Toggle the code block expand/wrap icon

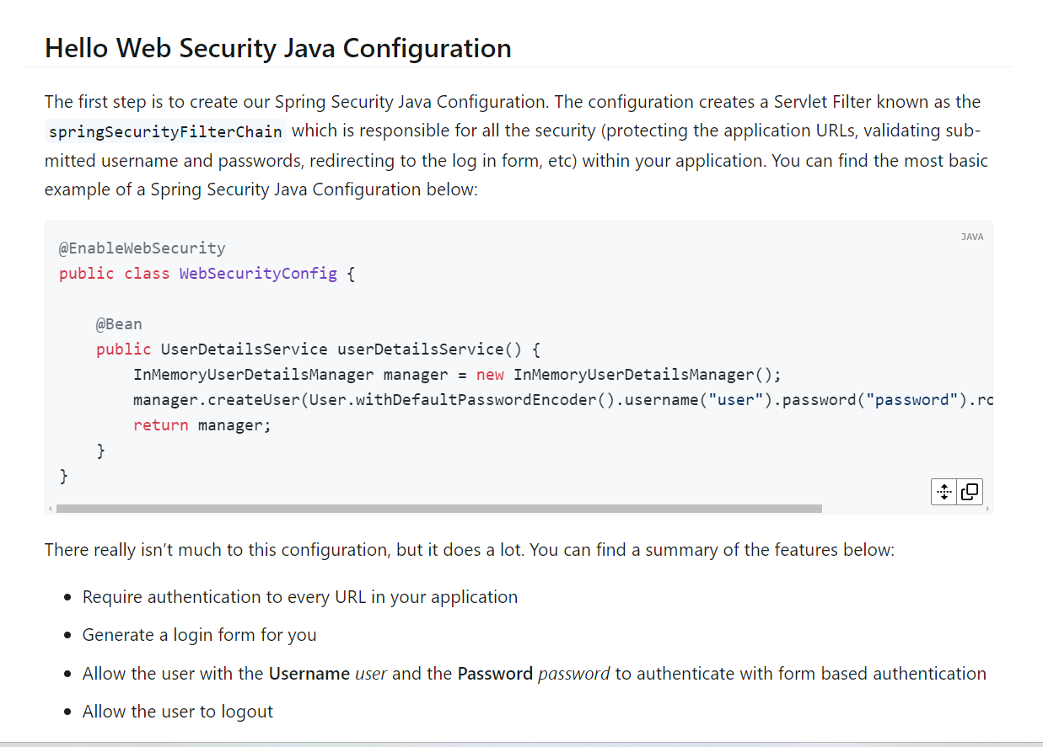click(x=944, y=492)
